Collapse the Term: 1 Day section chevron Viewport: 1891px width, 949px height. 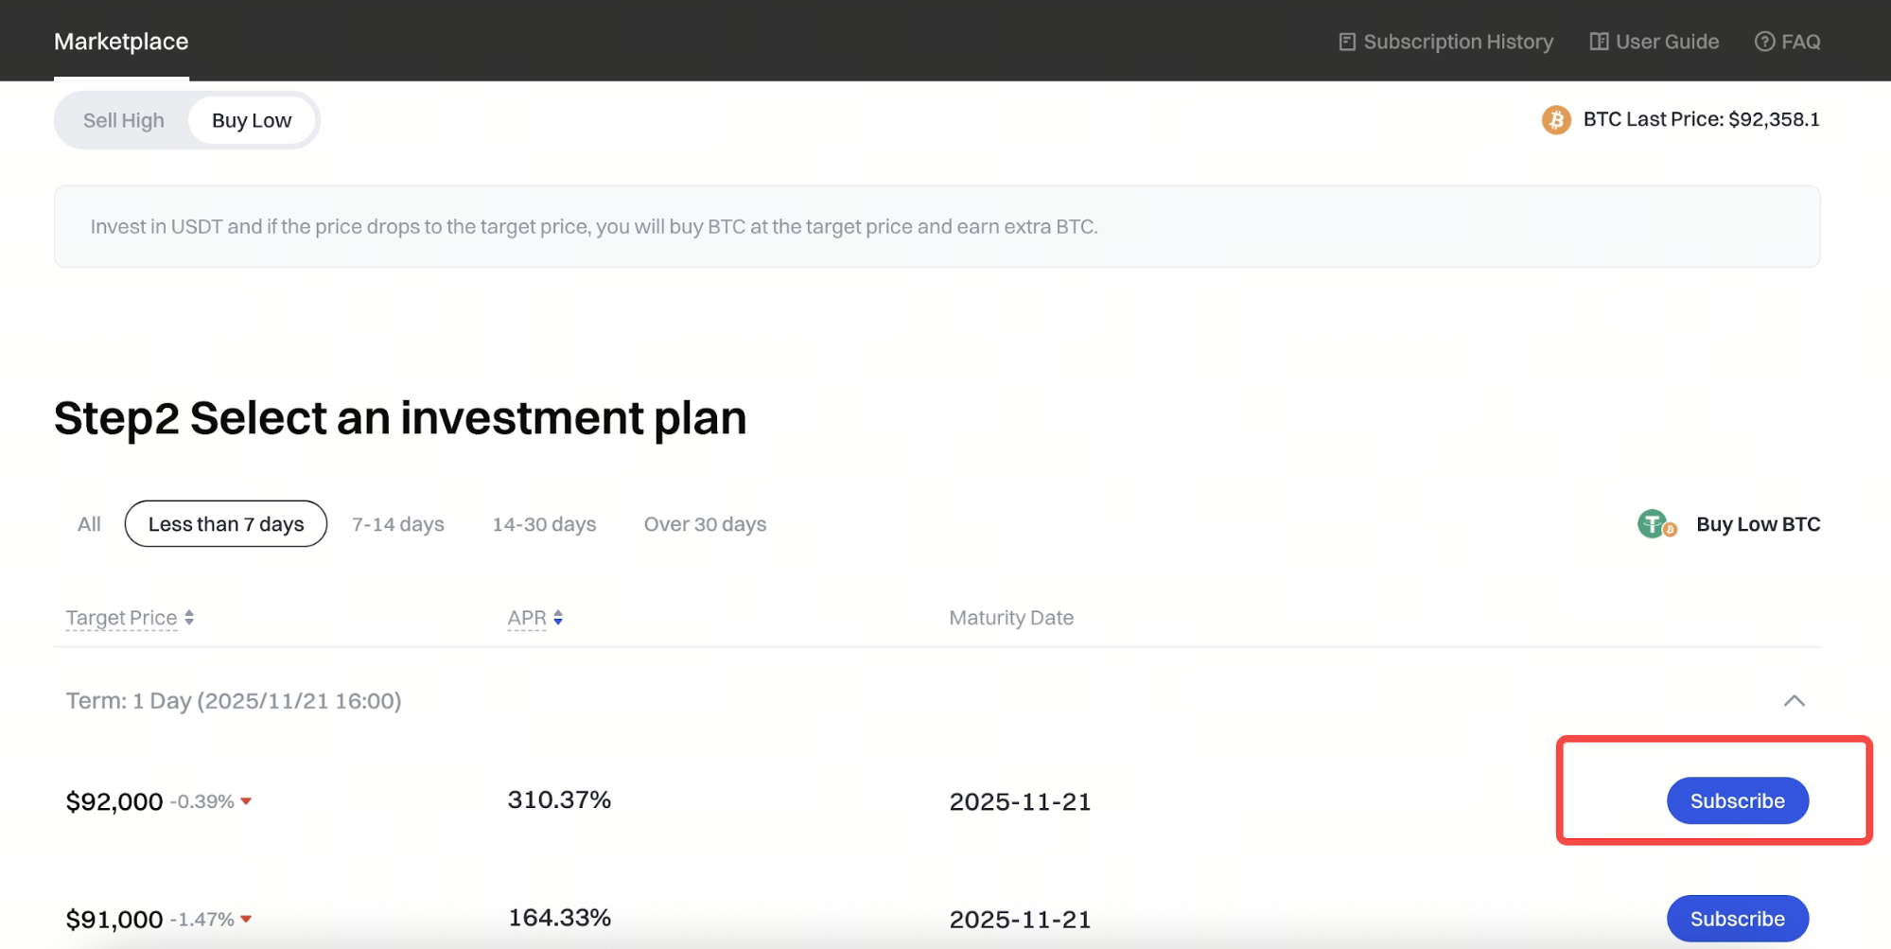[1794, 701]
